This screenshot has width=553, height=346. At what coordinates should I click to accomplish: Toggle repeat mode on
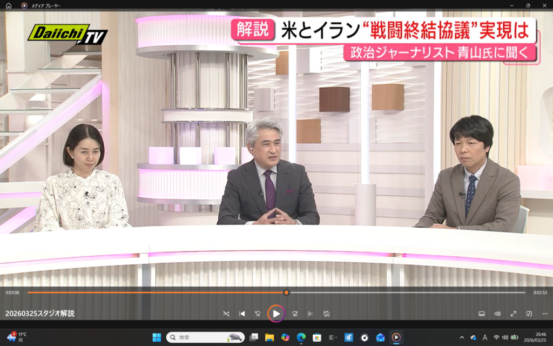(x=326, y=314)
